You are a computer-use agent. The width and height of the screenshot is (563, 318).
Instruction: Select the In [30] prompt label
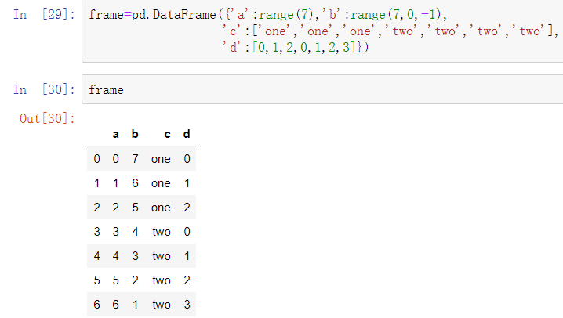click(44, 89)
